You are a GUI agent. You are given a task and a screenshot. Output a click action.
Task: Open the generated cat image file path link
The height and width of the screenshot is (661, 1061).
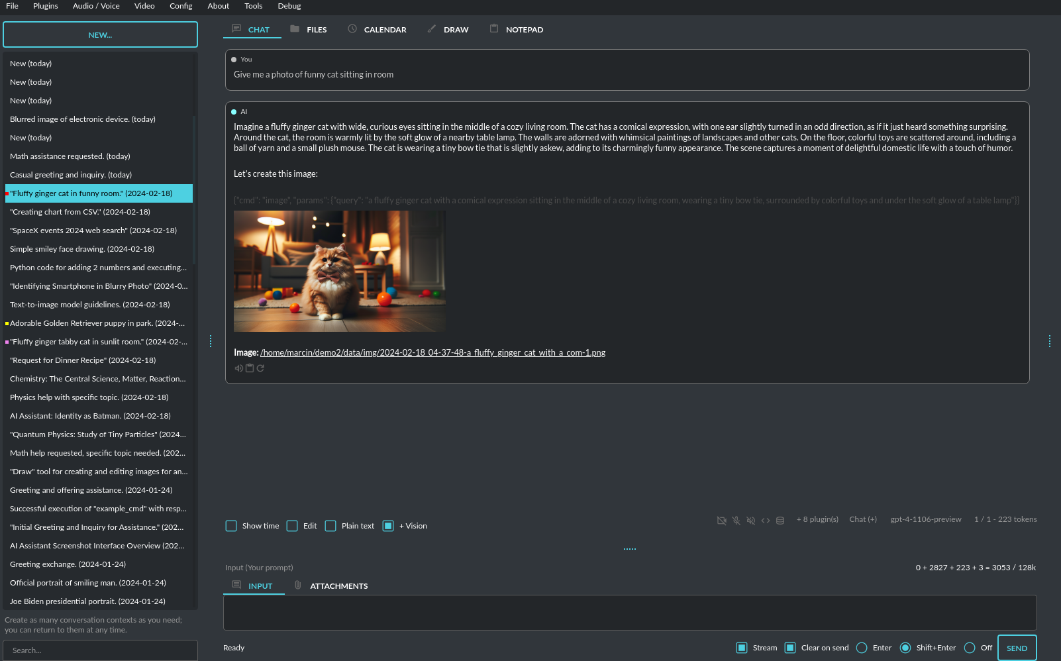point(432,353)
